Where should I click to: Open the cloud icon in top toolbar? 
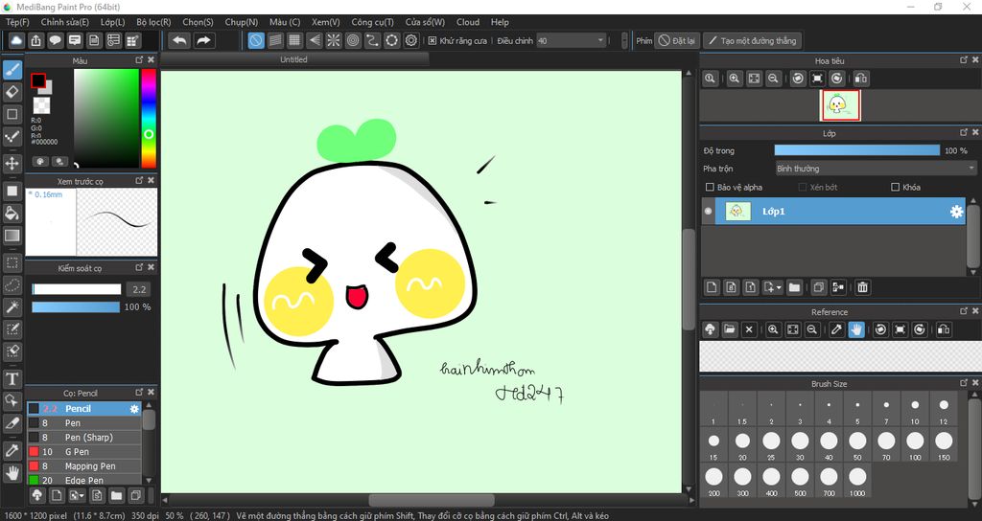(17, 40)
